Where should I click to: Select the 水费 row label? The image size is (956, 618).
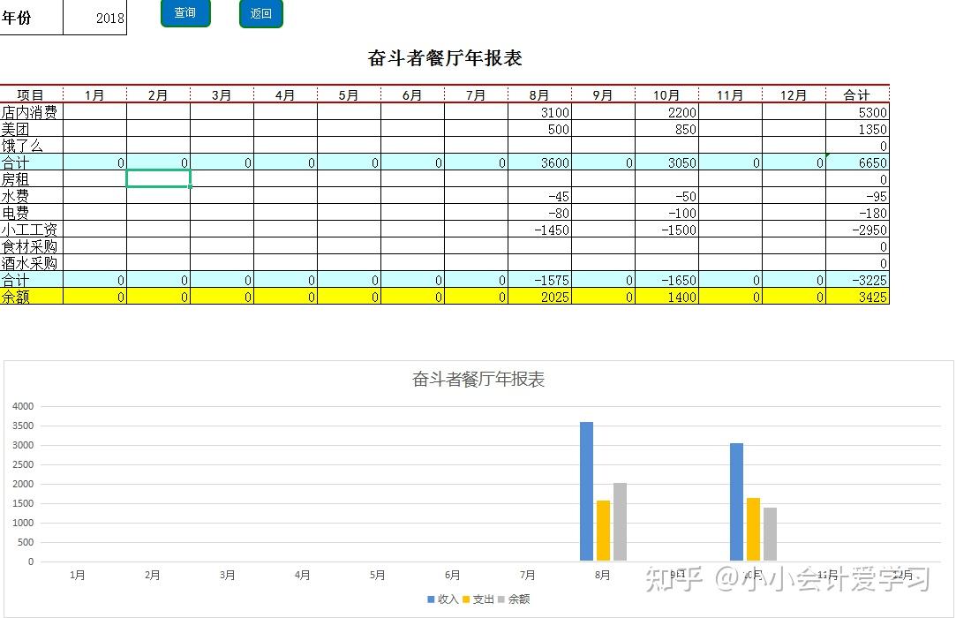(x=31, y=196)
